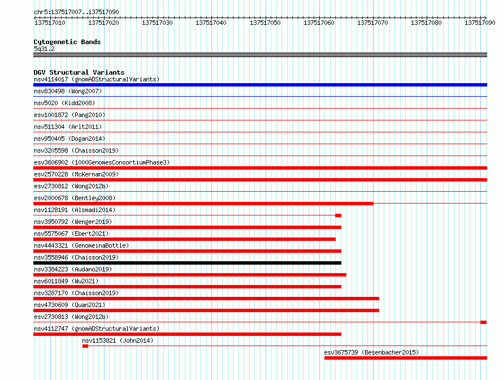Select the red bar under nsv4112747
This screenshot has height=380, width=503.
[x=187, y=334]
